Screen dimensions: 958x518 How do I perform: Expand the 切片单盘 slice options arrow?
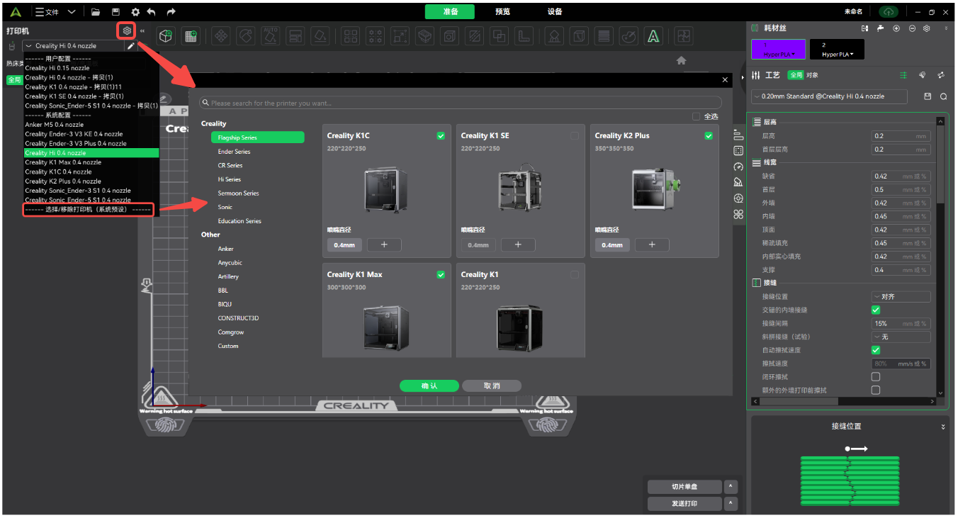point(731,487)
